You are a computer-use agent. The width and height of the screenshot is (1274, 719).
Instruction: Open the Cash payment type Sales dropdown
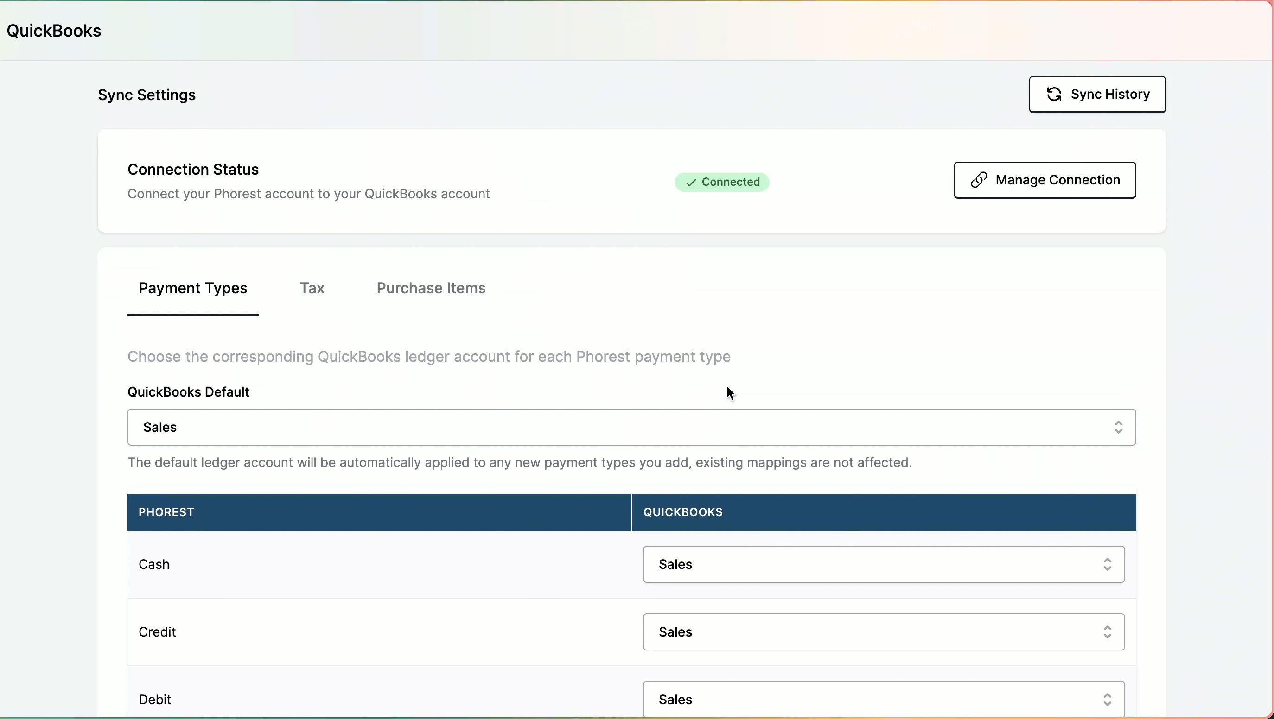tap(883, 564)
